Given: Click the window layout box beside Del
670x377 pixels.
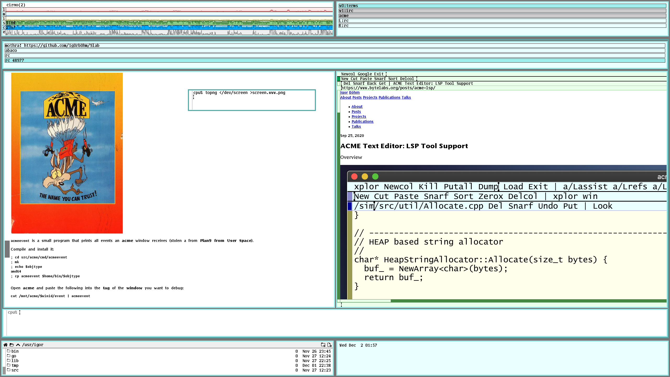Looking at the screenshot, I should tap(339, 84).
